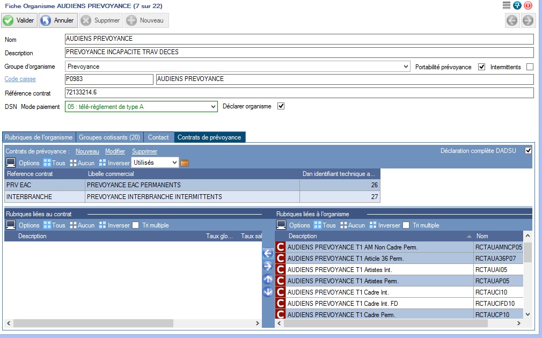Expand the DSN Mode paiement dropdown
The height and width of the screenshot is (338, 542).
(x=214, y=107)
